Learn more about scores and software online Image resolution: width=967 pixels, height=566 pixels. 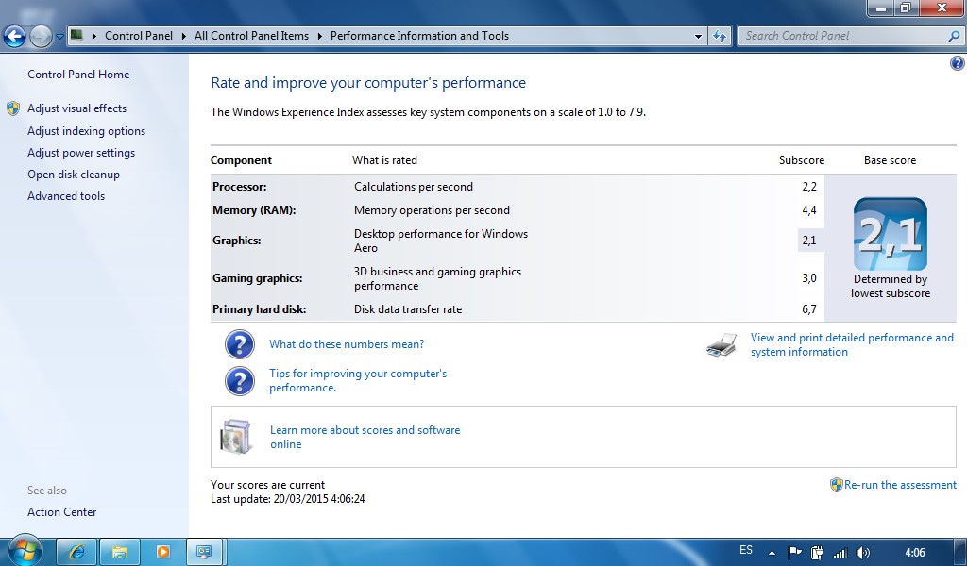(x=365, y=437)
